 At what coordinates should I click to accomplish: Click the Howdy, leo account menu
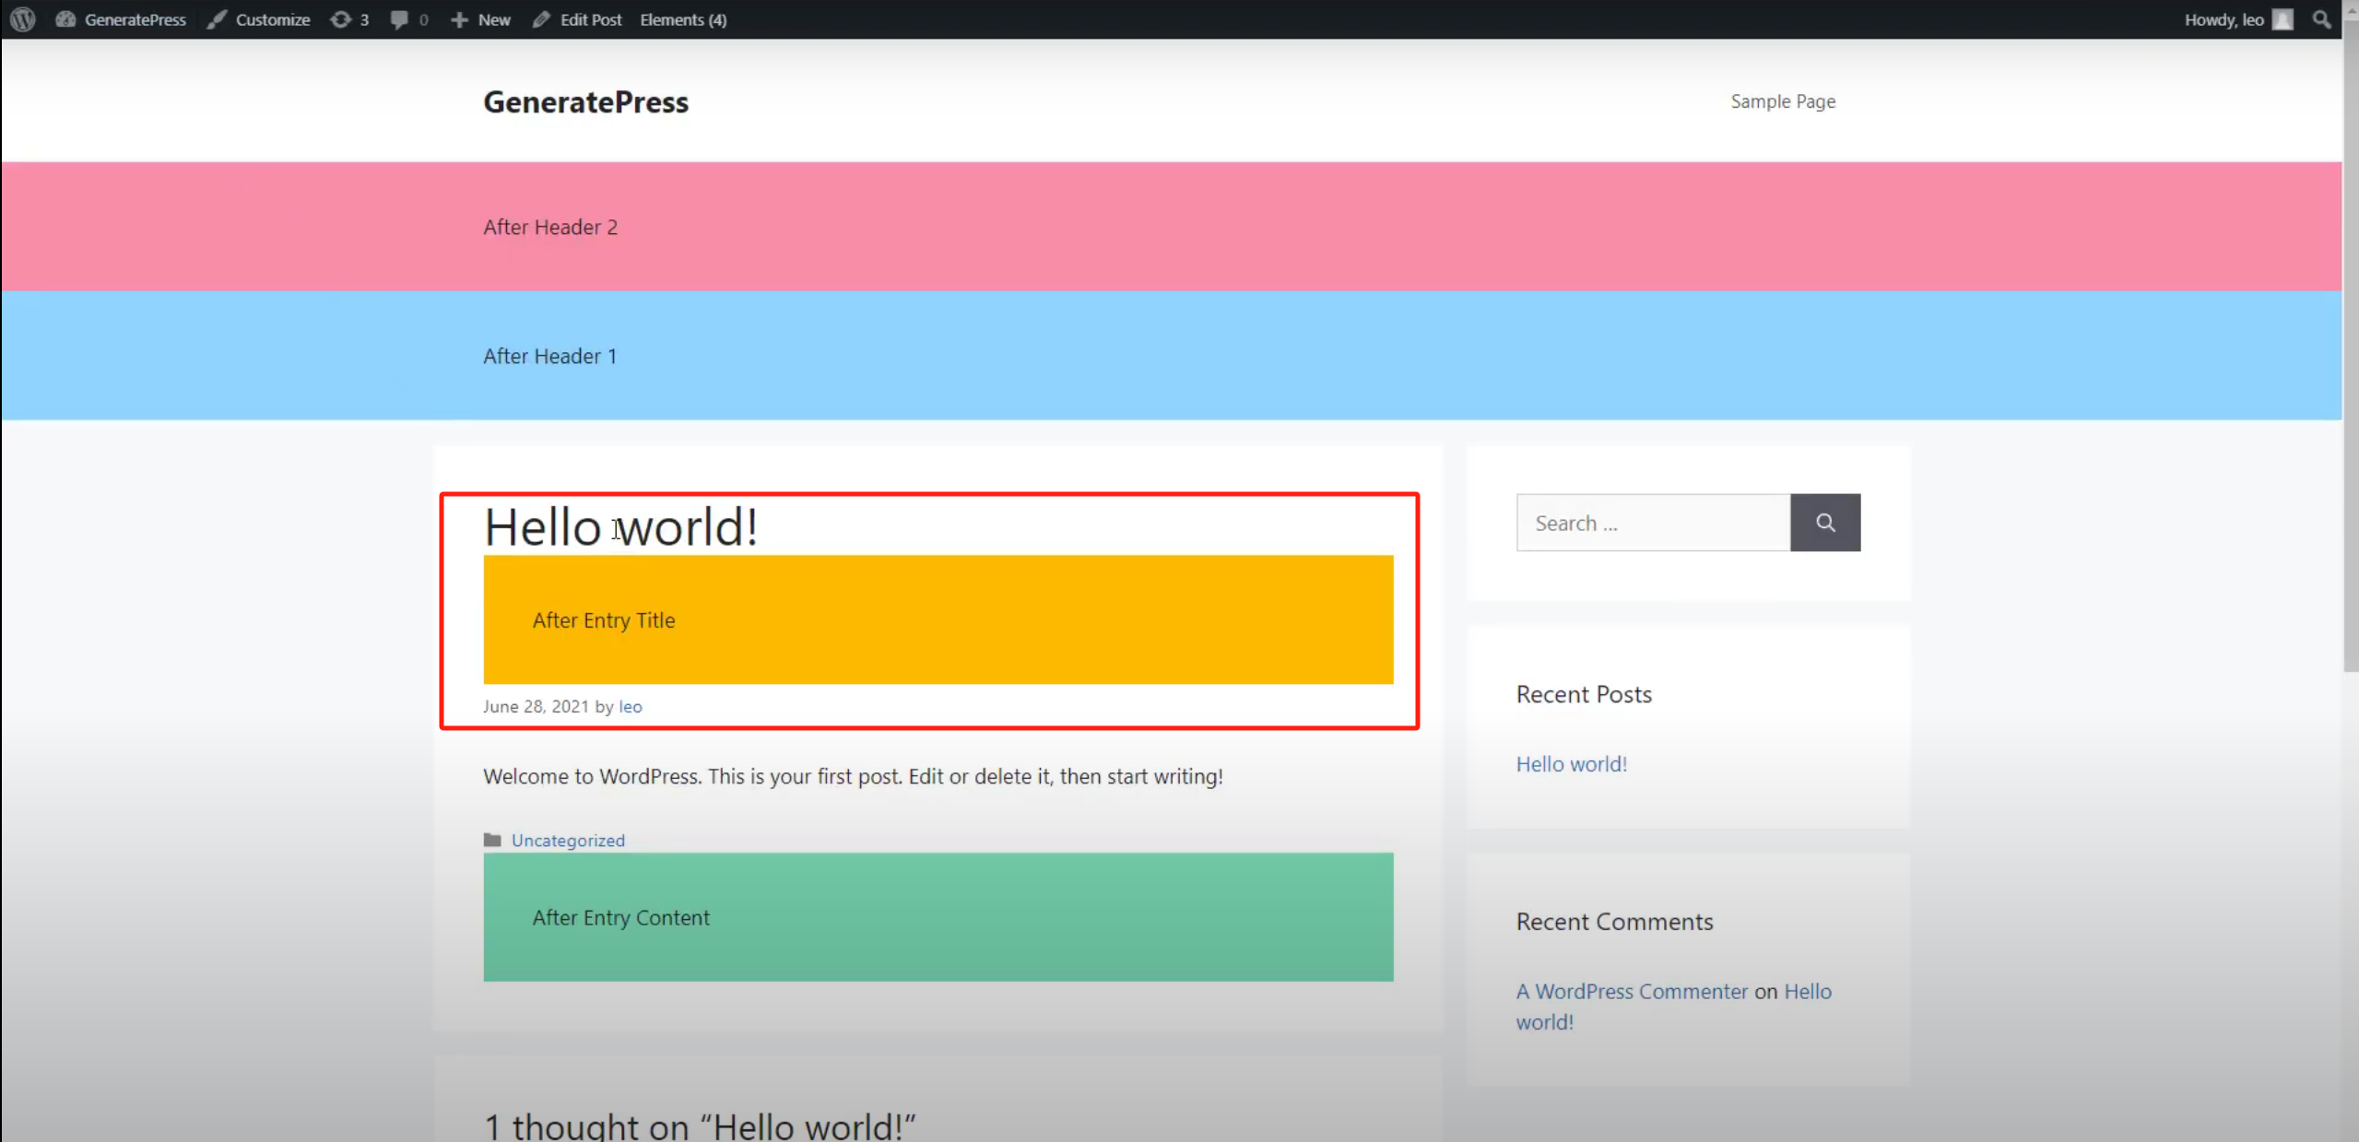coord(2223,19)
